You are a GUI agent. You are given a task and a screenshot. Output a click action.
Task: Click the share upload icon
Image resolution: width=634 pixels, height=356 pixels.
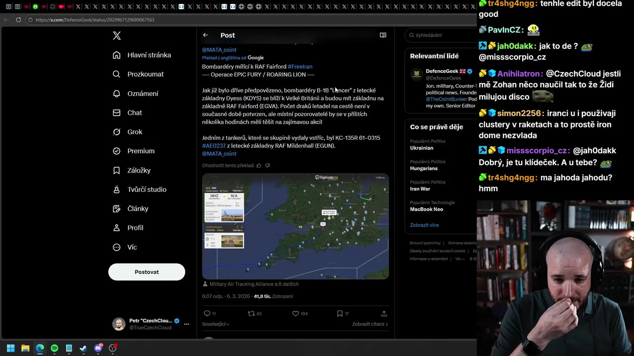pyautogui.click(x=384, y=313)
